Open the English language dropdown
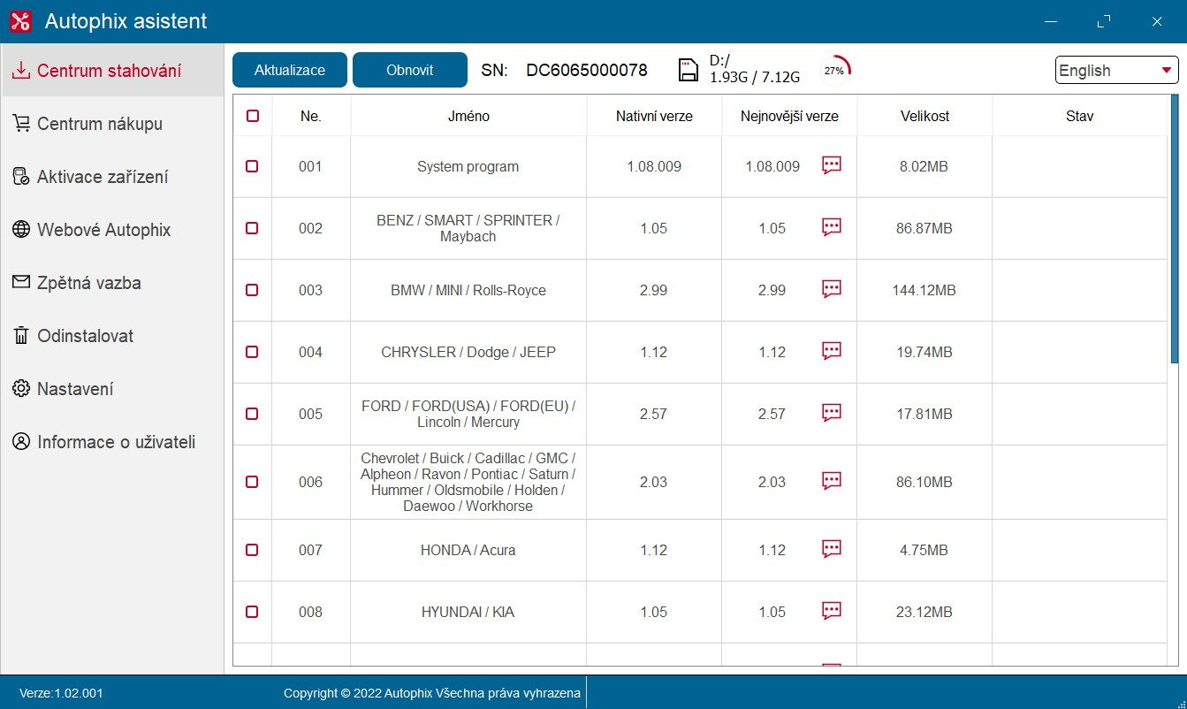This screenshot has width=1187, height=709. pyautogui.click(x=1115, y=71)
